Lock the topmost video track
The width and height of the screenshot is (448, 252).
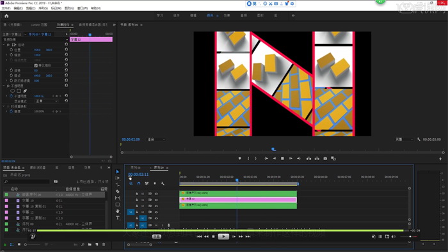tap(137, 194)
